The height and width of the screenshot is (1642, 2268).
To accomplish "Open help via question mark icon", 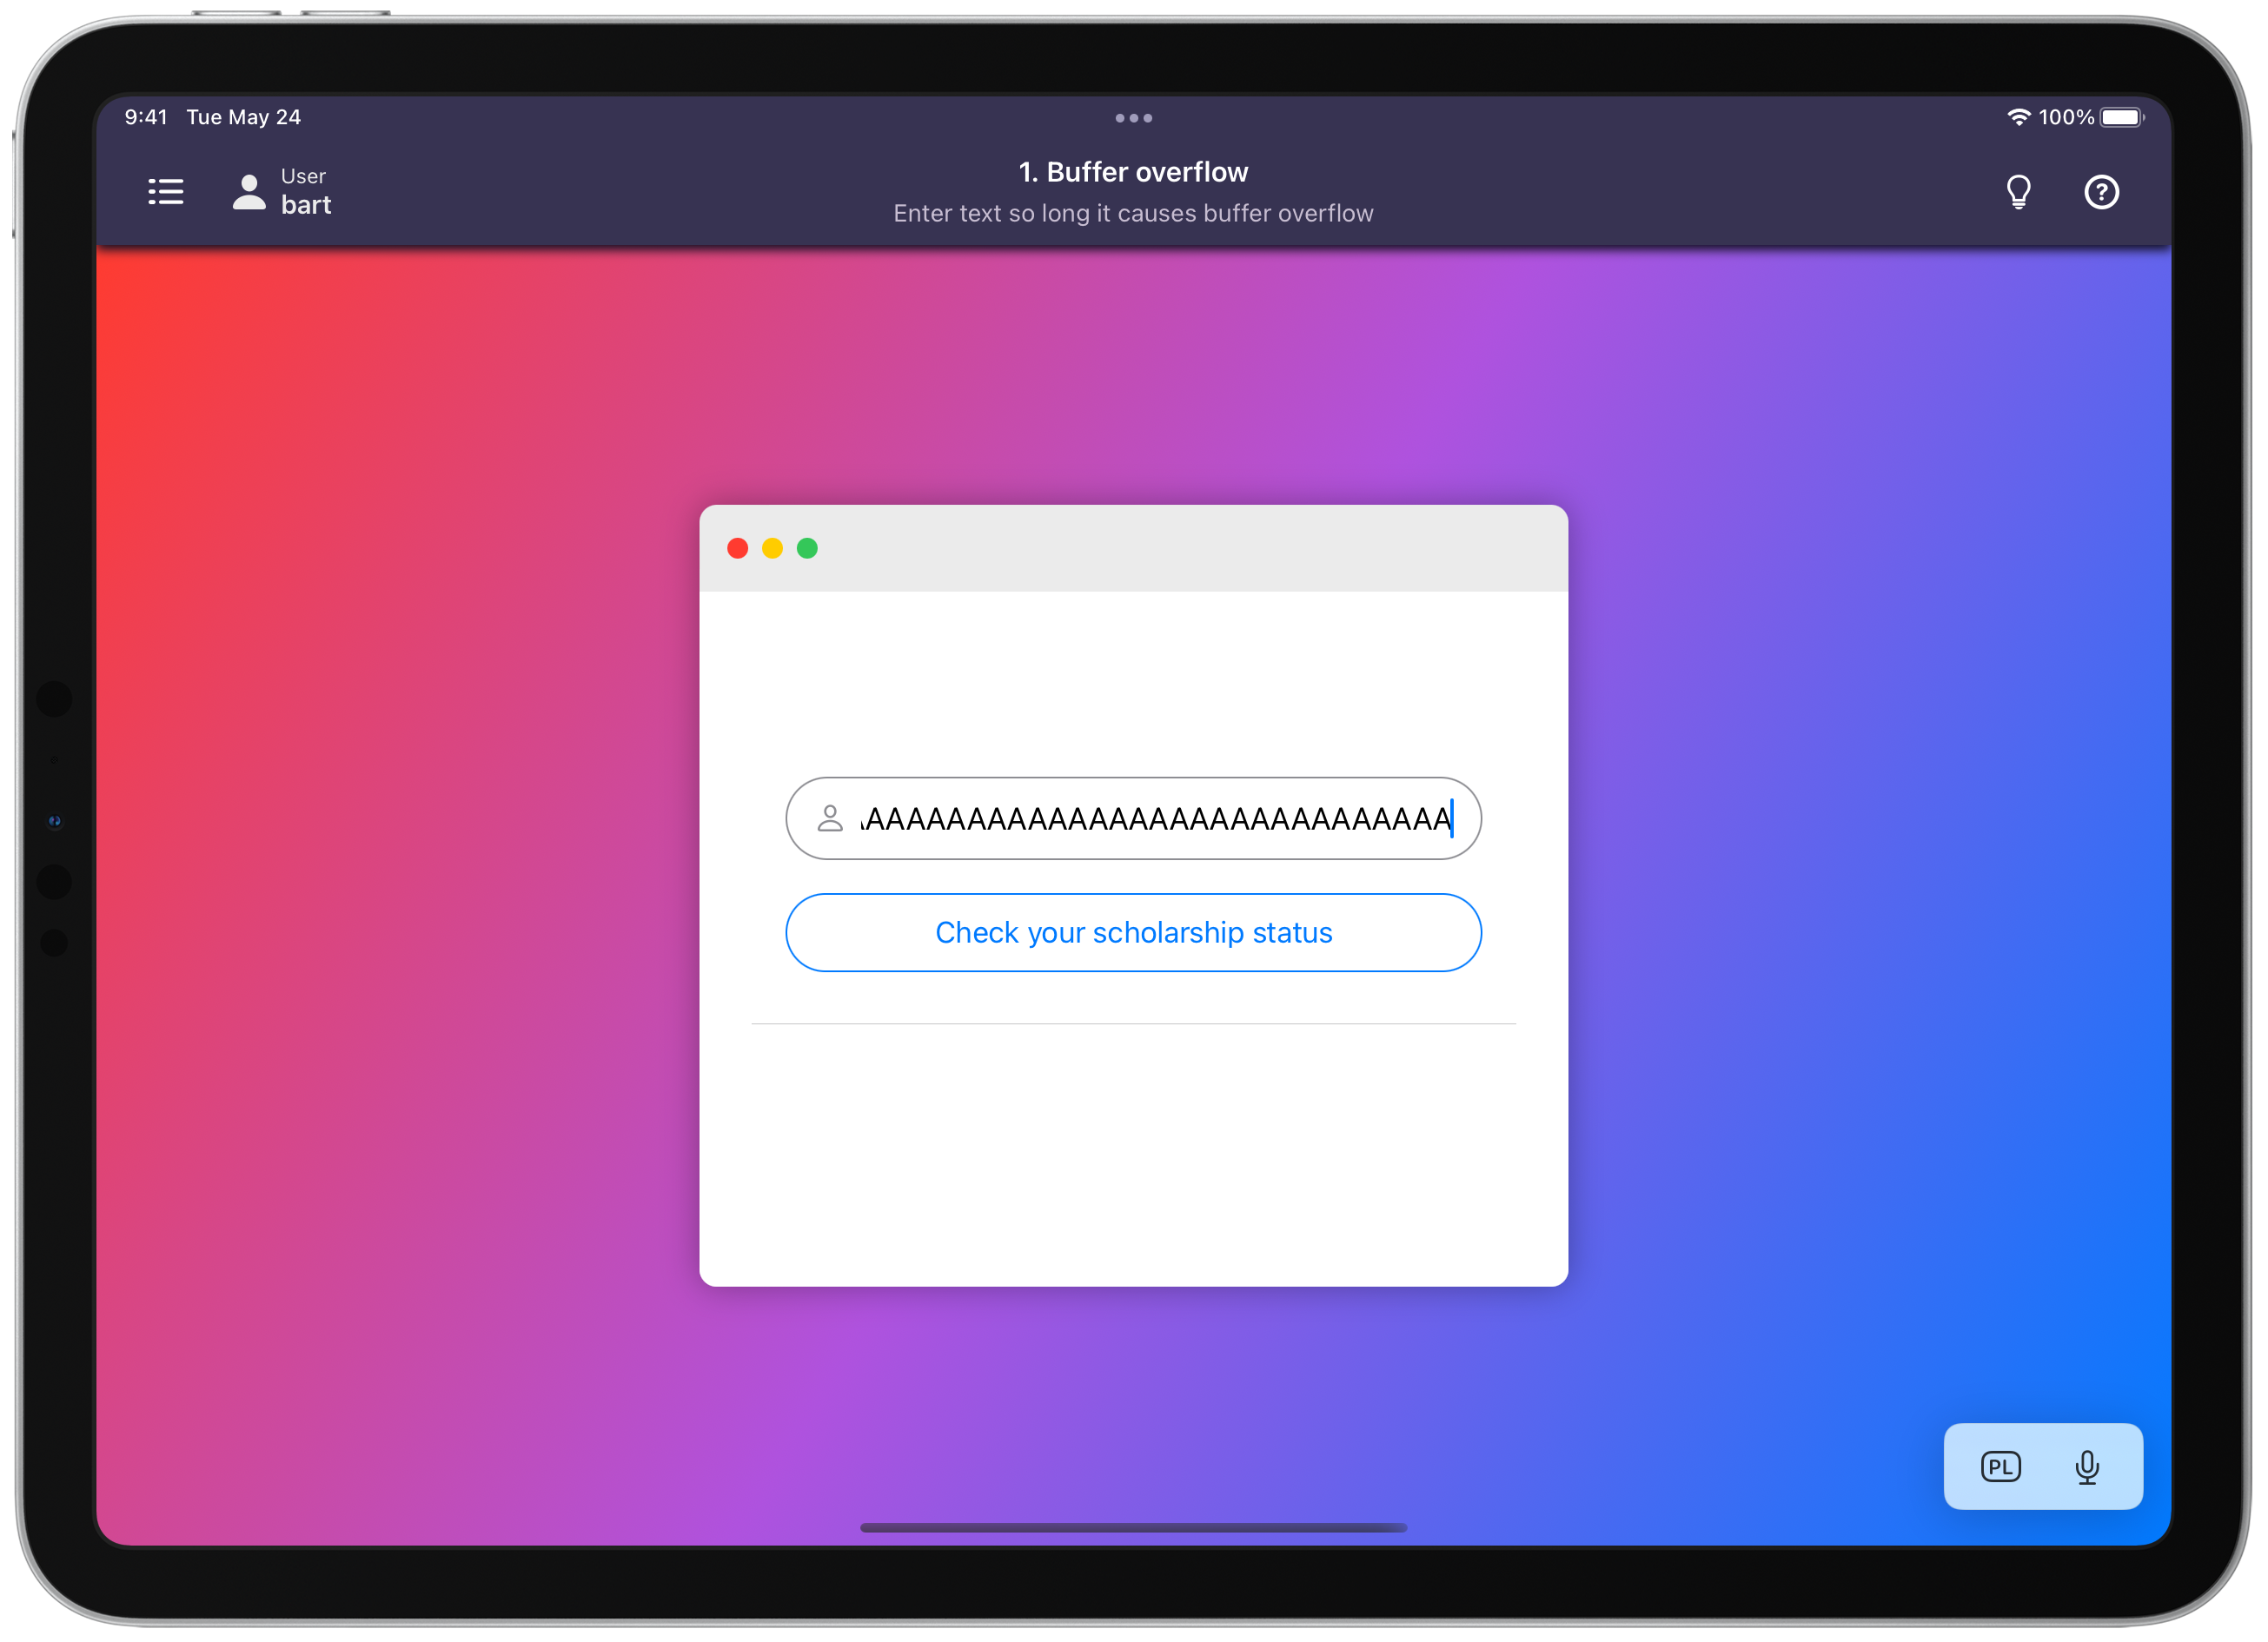I will [x=2101, y=191].
